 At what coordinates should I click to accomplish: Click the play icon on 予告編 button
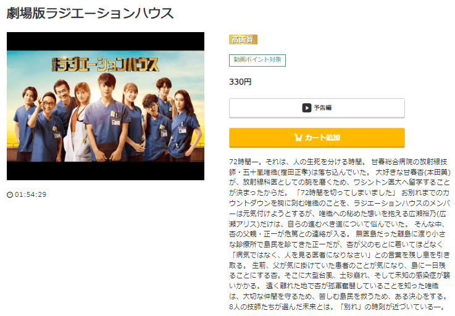pyautogui.click(x=306, y=108)
